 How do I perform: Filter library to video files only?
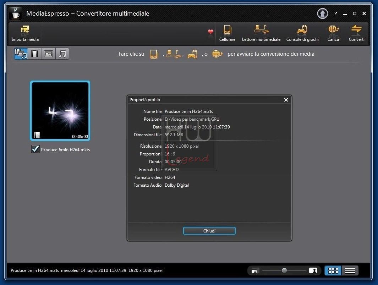tap(34, 54)
